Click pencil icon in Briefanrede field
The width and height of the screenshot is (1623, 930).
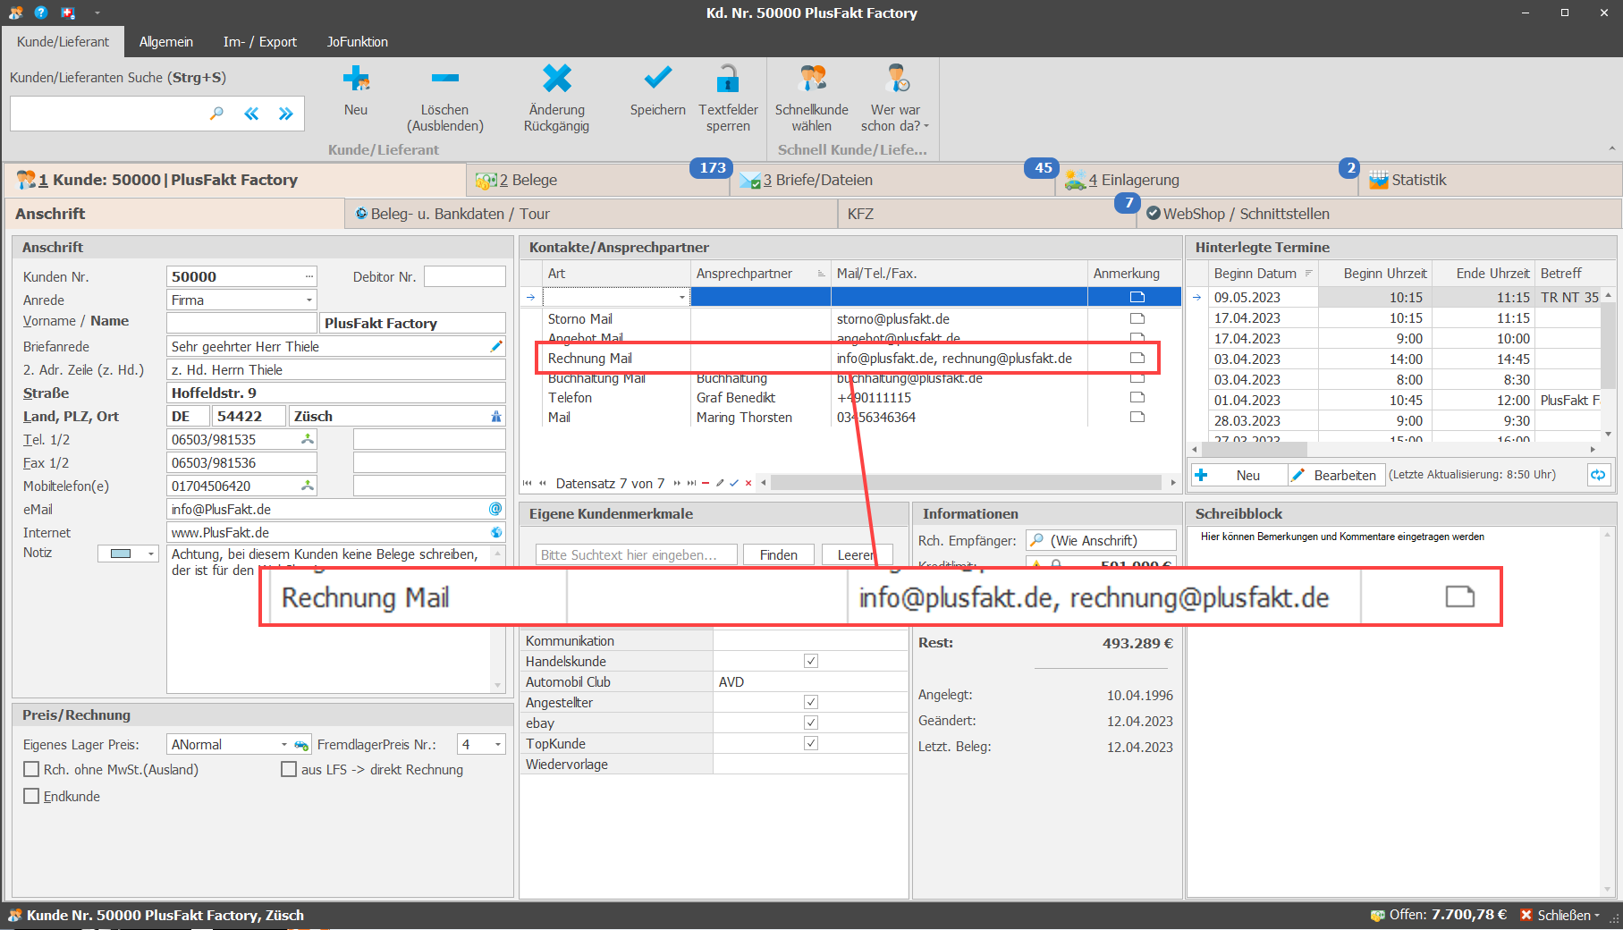pyautogui.click(x=496, y=346)
